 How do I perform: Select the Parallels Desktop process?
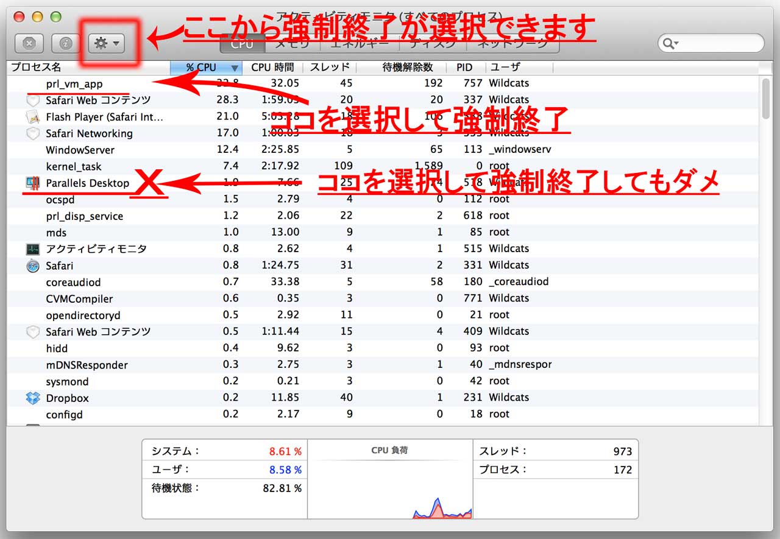click(383, 183)
